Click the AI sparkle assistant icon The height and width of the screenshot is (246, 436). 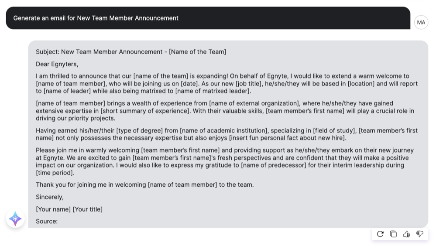click(15, 219)
